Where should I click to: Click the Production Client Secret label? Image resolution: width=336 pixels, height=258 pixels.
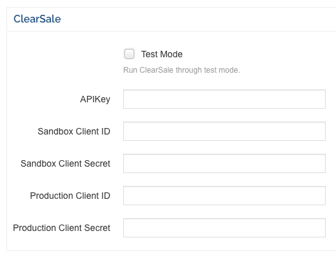(x=62, y=228)
